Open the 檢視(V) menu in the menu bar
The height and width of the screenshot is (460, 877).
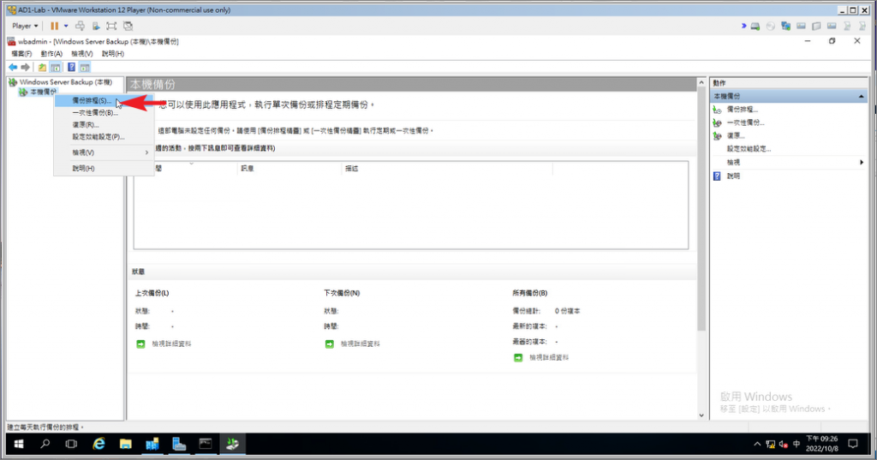pyautogui.click(x=81, y=54)
